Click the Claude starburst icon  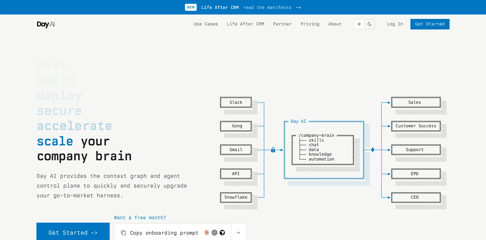[x=207, y=232]
